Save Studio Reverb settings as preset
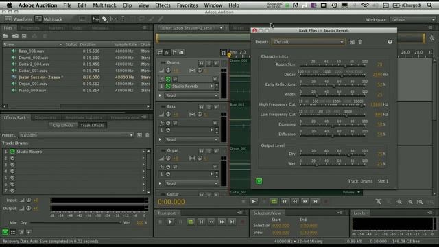Screen dimensions: 439x247 tap(352, 42)
